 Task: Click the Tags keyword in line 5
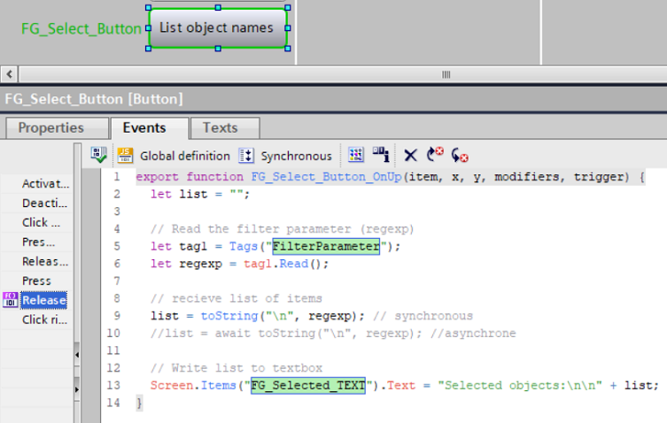click(244, 247)
